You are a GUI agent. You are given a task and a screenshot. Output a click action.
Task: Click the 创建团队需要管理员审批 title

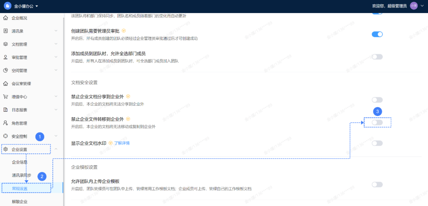point(96,31)
